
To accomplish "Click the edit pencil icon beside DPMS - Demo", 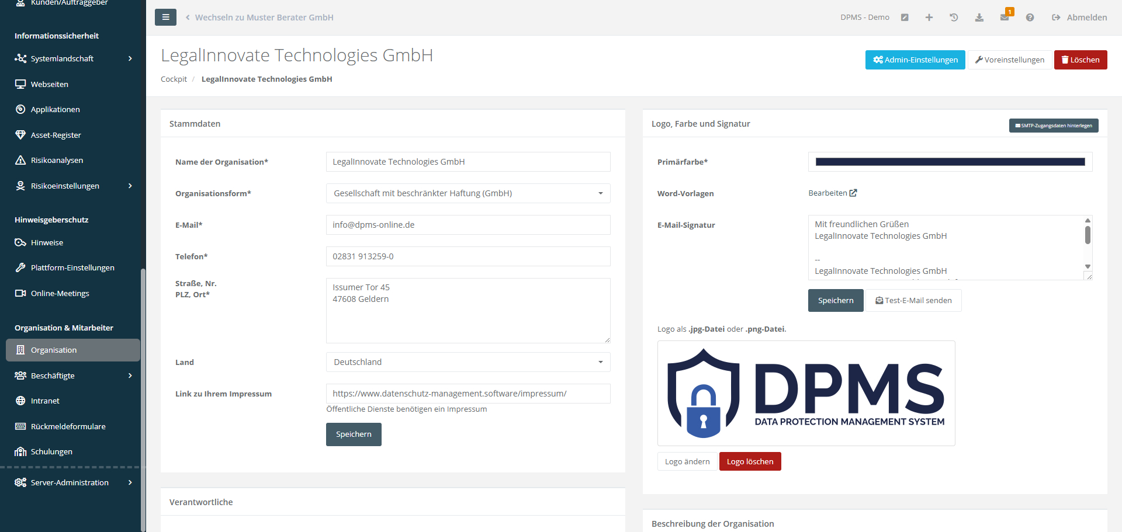I will [x=905, y=18].
